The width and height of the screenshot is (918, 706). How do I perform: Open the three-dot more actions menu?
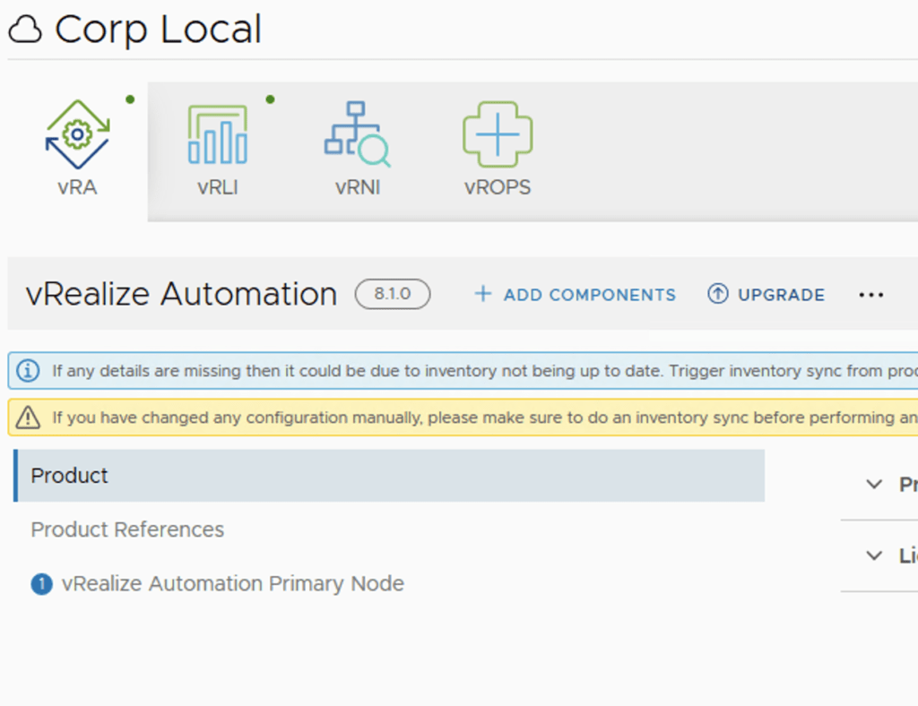point(870,295)
